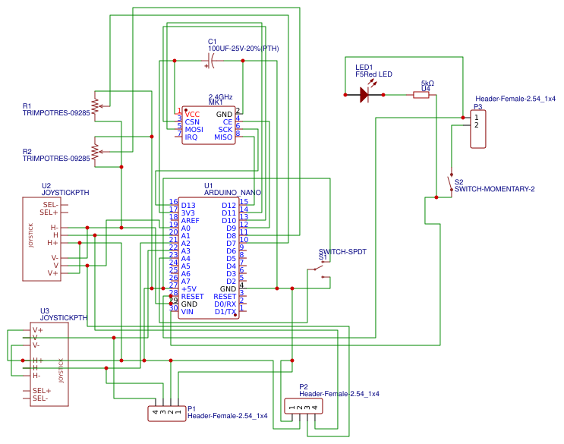Click the U2 joystick component box
564x444 pixels.
tap(42, 239)
